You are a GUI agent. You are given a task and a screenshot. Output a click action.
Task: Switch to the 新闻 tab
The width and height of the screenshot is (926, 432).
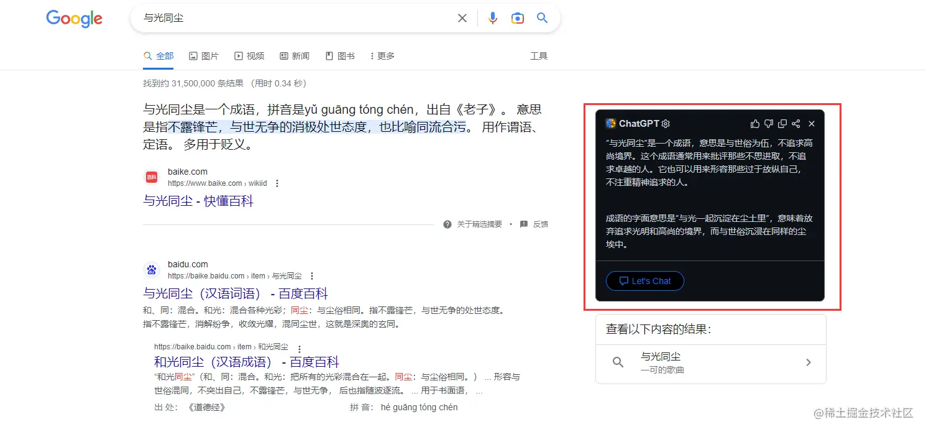pyautogui.click(x=295, y=56)
